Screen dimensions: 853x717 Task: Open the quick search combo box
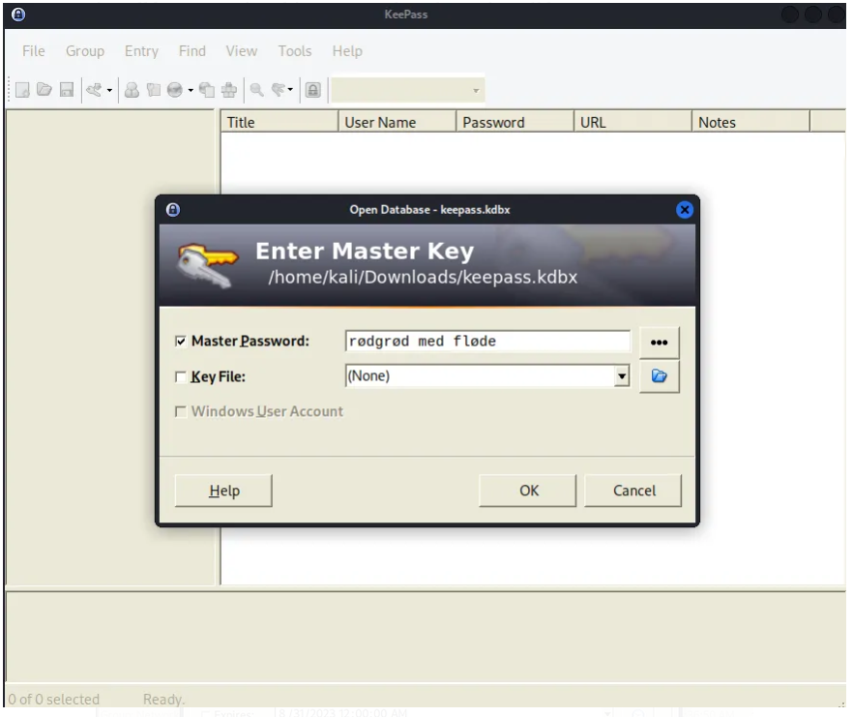(407, 90)
